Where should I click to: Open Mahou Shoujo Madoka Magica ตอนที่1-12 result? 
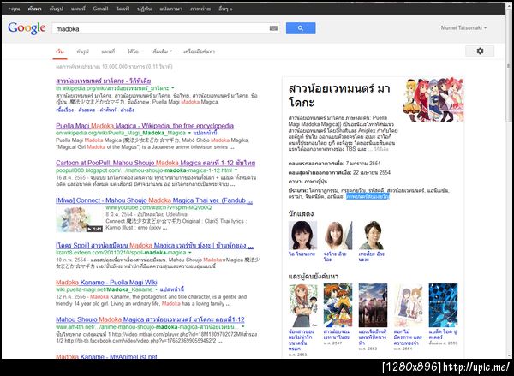pos(150,319)
